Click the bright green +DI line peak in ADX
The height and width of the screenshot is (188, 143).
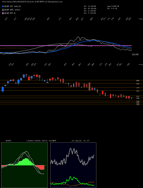[x=70, y=177]
